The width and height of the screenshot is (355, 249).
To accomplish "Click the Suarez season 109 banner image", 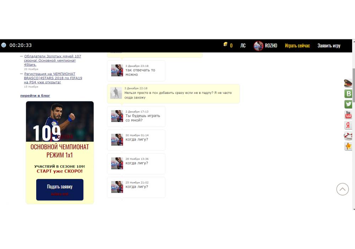I will [60, 122].
